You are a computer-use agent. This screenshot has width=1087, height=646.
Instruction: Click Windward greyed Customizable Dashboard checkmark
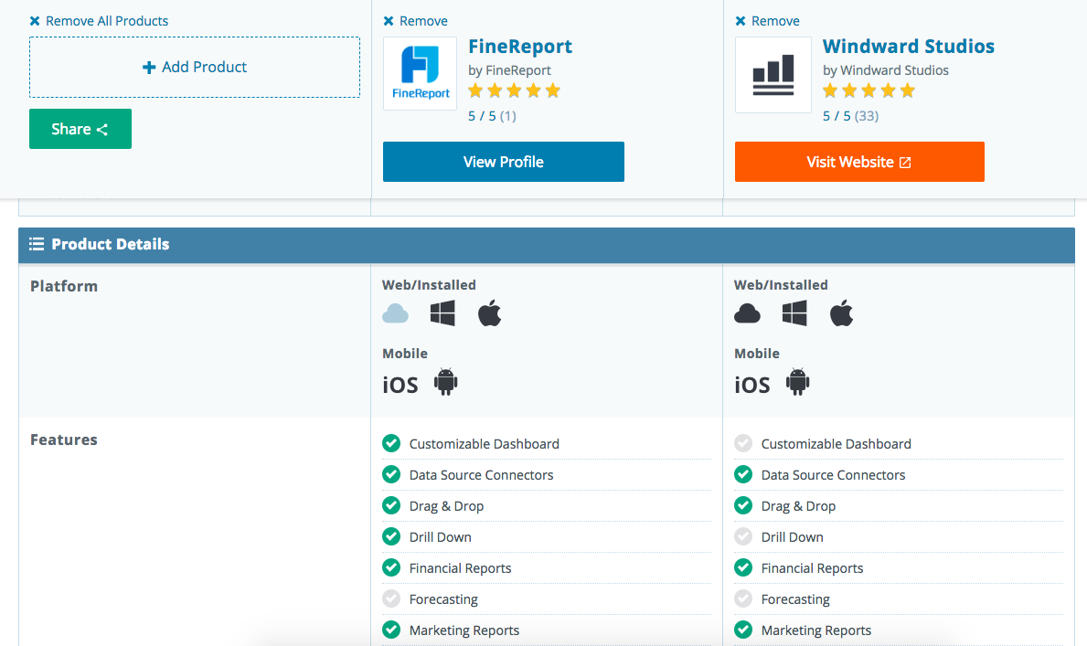point(744,443)
